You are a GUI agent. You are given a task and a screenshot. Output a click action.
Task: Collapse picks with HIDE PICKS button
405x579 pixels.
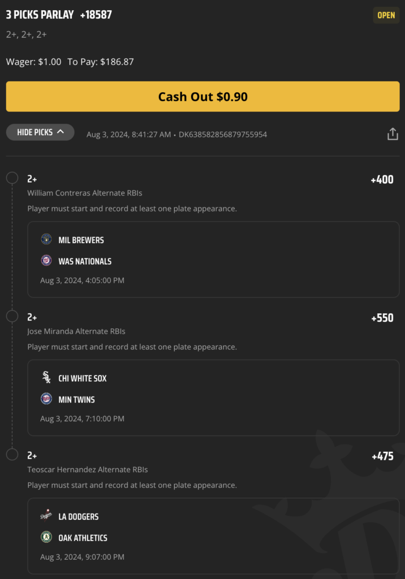tap(40, 132)
